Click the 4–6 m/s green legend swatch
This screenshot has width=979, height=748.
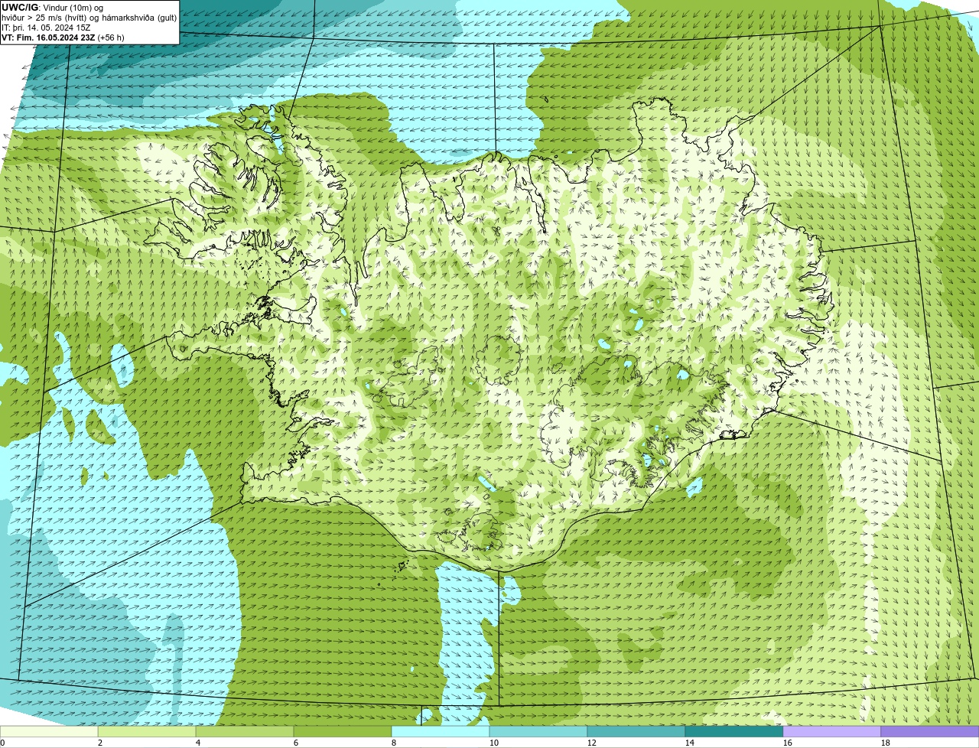[x=245, y=731]
